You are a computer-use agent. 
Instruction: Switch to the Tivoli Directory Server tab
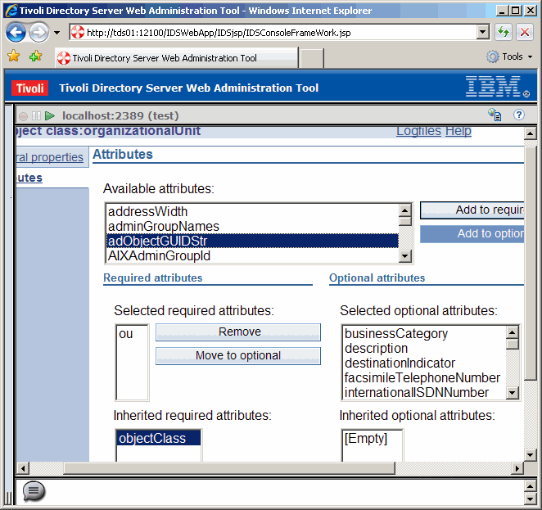(164, 58)
